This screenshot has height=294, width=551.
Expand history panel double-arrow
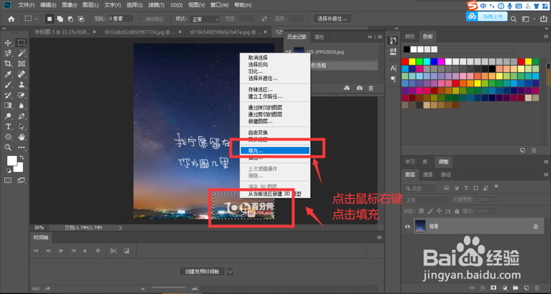[x=370, y=37]
